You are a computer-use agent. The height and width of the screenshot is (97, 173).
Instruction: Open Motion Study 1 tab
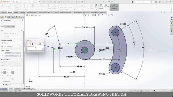point(28,89)
